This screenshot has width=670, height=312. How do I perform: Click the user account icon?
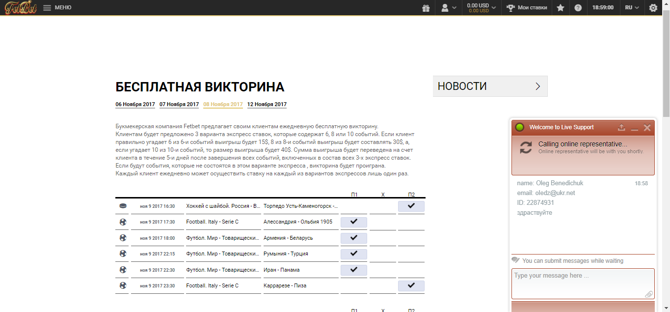[x=445, y=8]
